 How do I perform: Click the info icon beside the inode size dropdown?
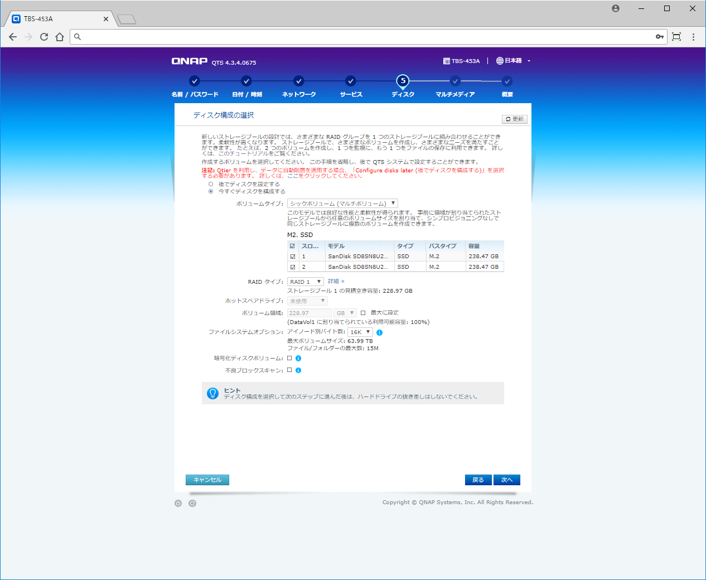click(x=379, y=332)
